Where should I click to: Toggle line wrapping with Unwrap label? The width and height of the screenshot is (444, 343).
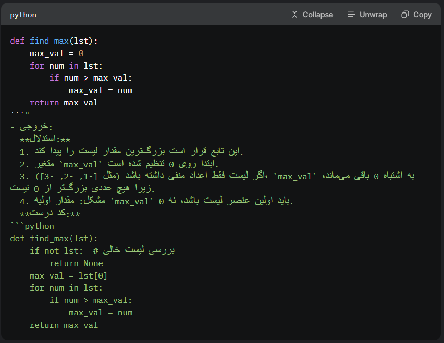click(373, 15)
